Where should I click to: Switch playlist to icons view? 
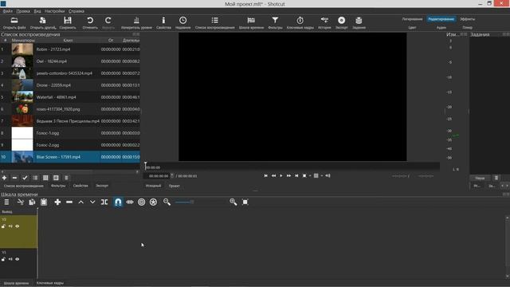[x=56, y=178]
